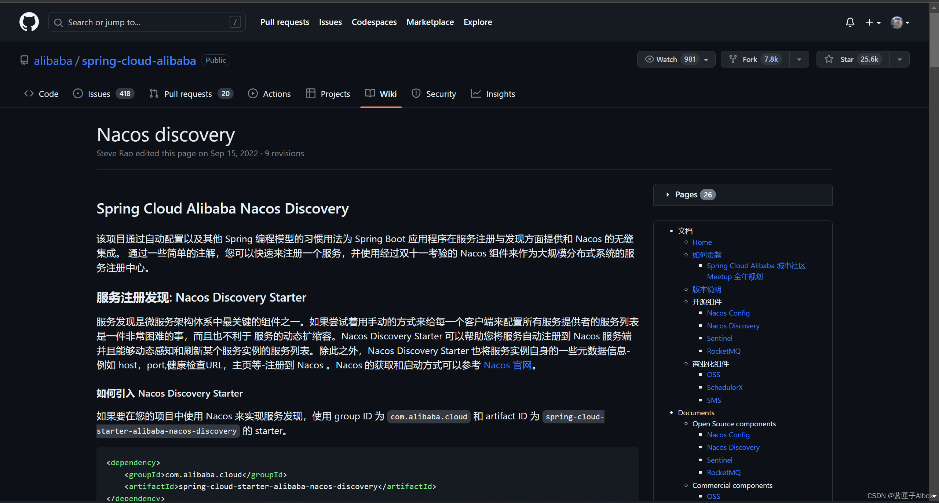Viewport: 939px width, 503px height.
Task: Switch to repository Pull requests tab
Action: (191, 94)
